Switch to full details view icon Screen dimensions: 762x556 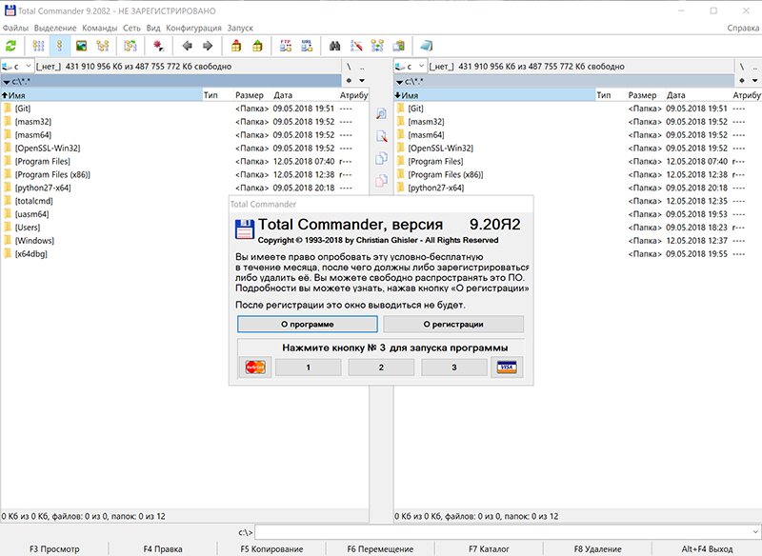click(x=60, y=46)
